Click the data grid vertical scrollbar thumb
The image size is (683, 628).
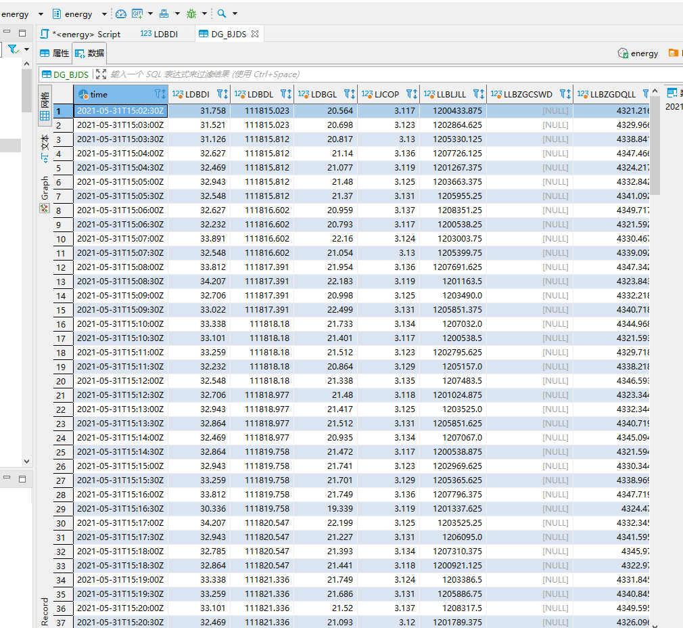point(655,145)
